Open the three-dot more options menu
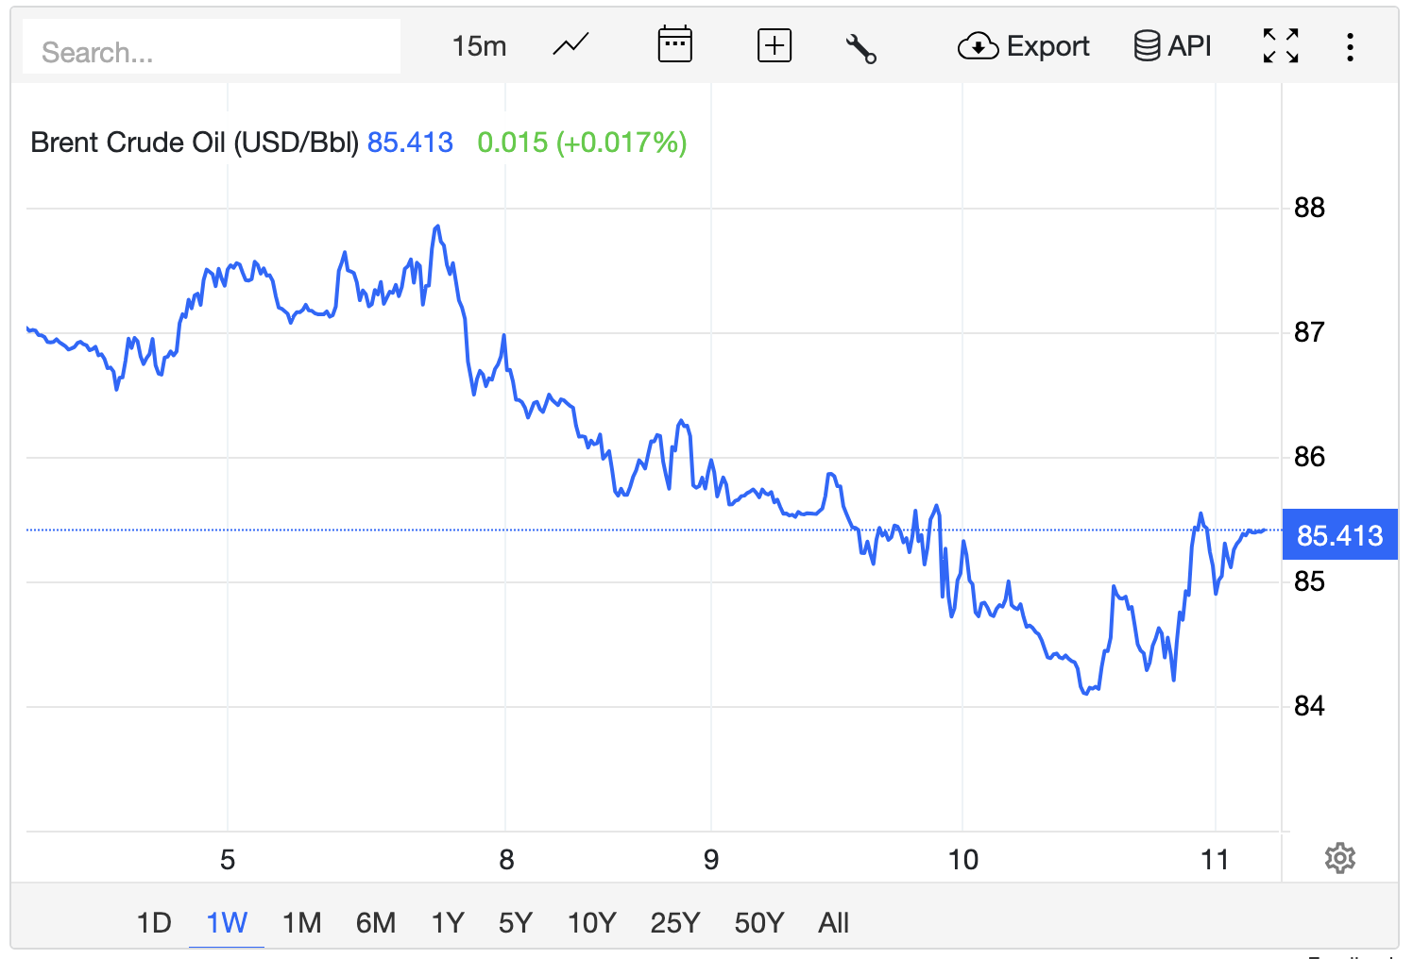Viewport: 1413px width, 959px height. tap(1351, 46)
